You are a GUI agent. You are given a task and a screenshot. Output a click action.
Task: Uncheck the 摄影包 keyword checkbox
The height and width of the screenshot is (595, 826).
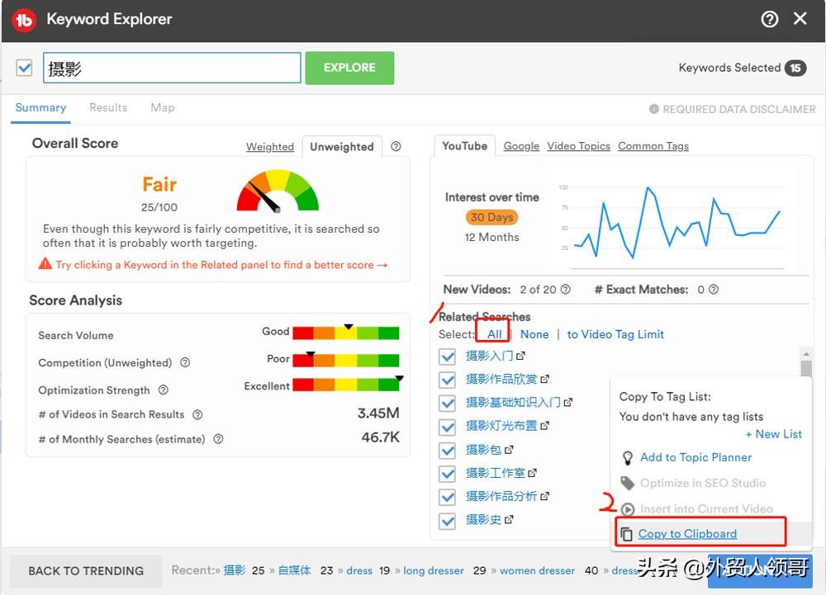[x=447, y=451]
